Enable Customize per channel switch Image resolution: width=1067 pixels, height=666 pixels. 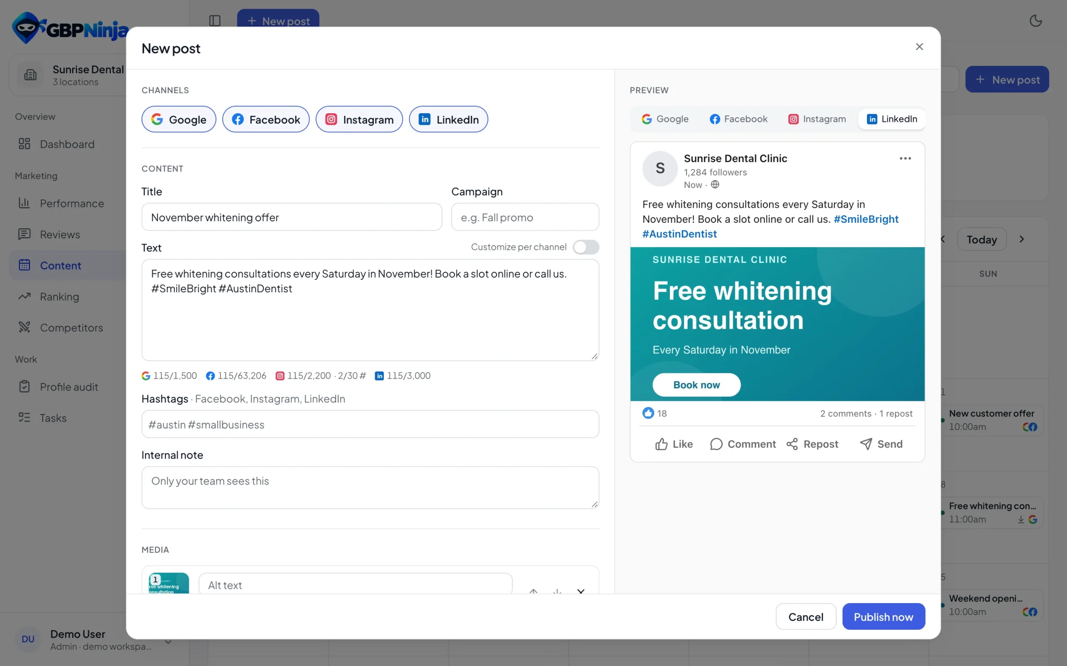(586, 247)
